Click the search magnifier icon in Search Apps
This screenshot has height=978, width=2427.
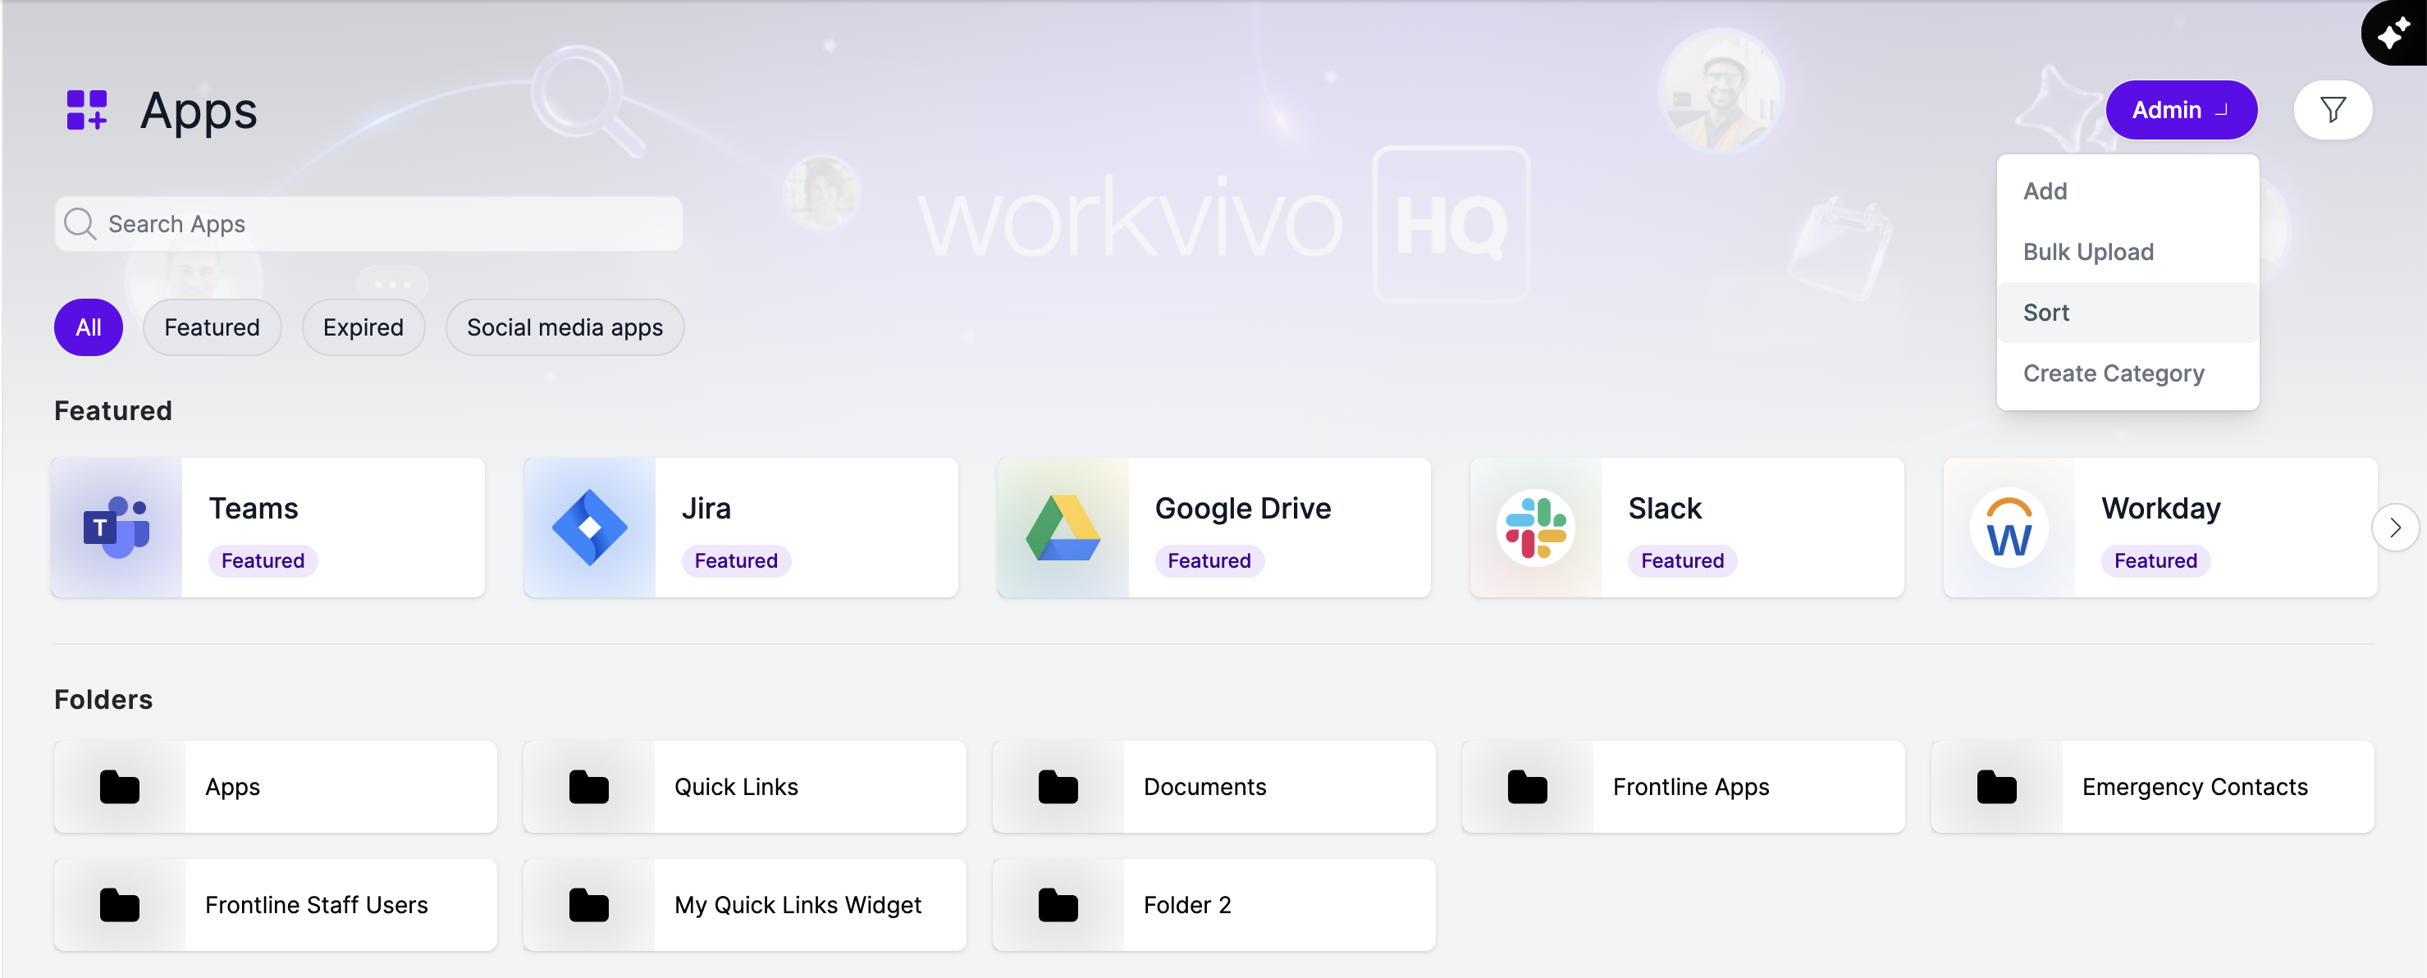[80, 223]
